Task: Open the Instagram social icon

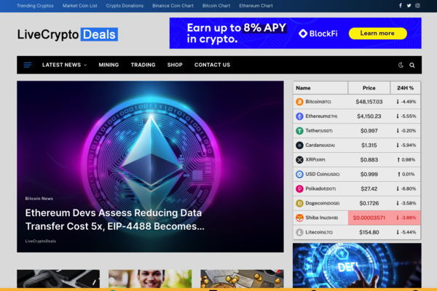Action: 417,6
